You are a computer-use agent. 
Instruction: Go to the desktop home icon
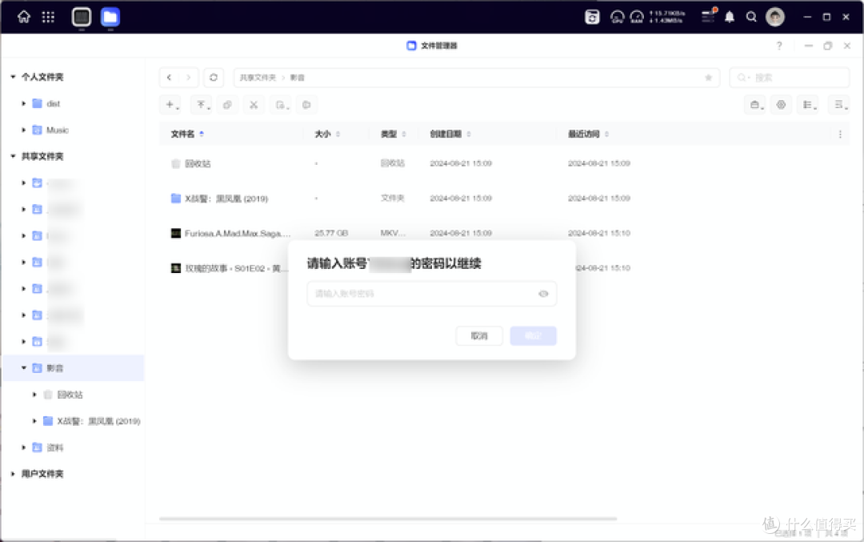point(24,17)
